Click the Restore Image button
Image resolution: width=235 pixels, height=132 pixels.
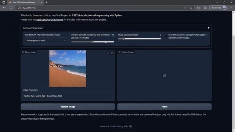(68, 107)
